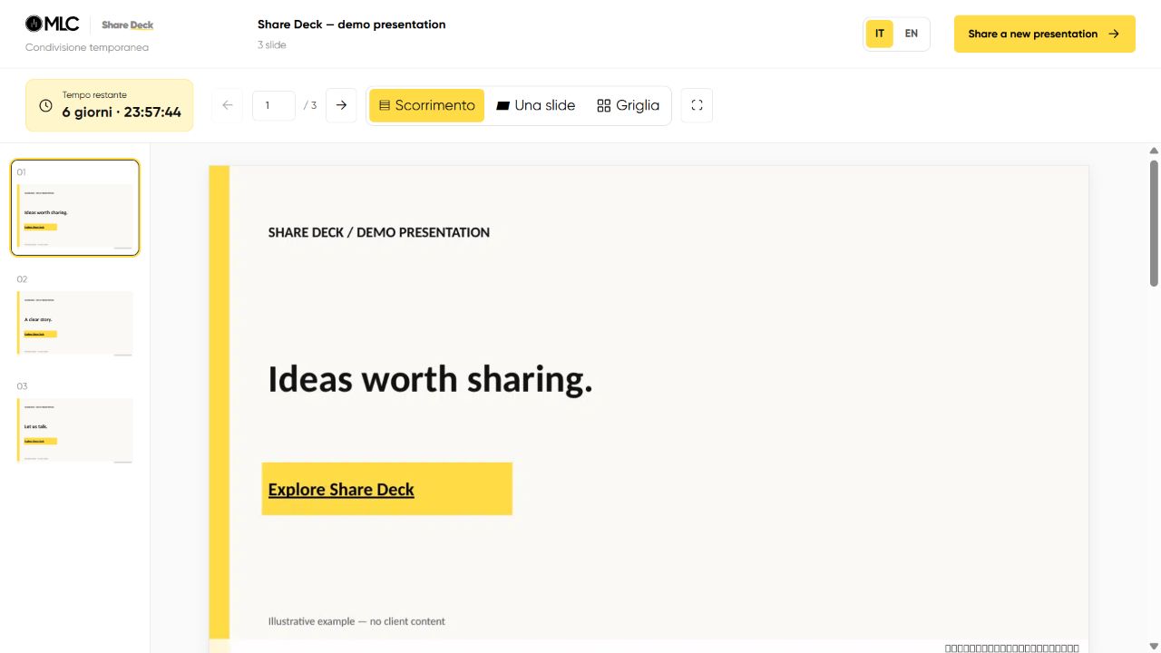Click the vertical scrollbar thumb

(1154, 223)
